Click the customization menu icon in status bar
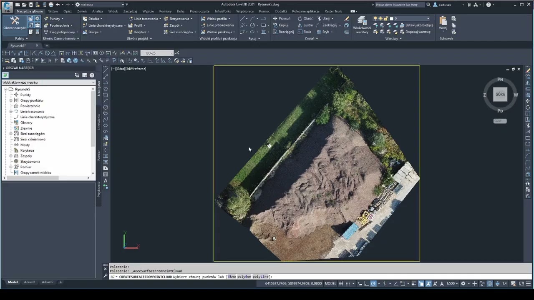Screen dimensions: 534x300 coord(529,283)
